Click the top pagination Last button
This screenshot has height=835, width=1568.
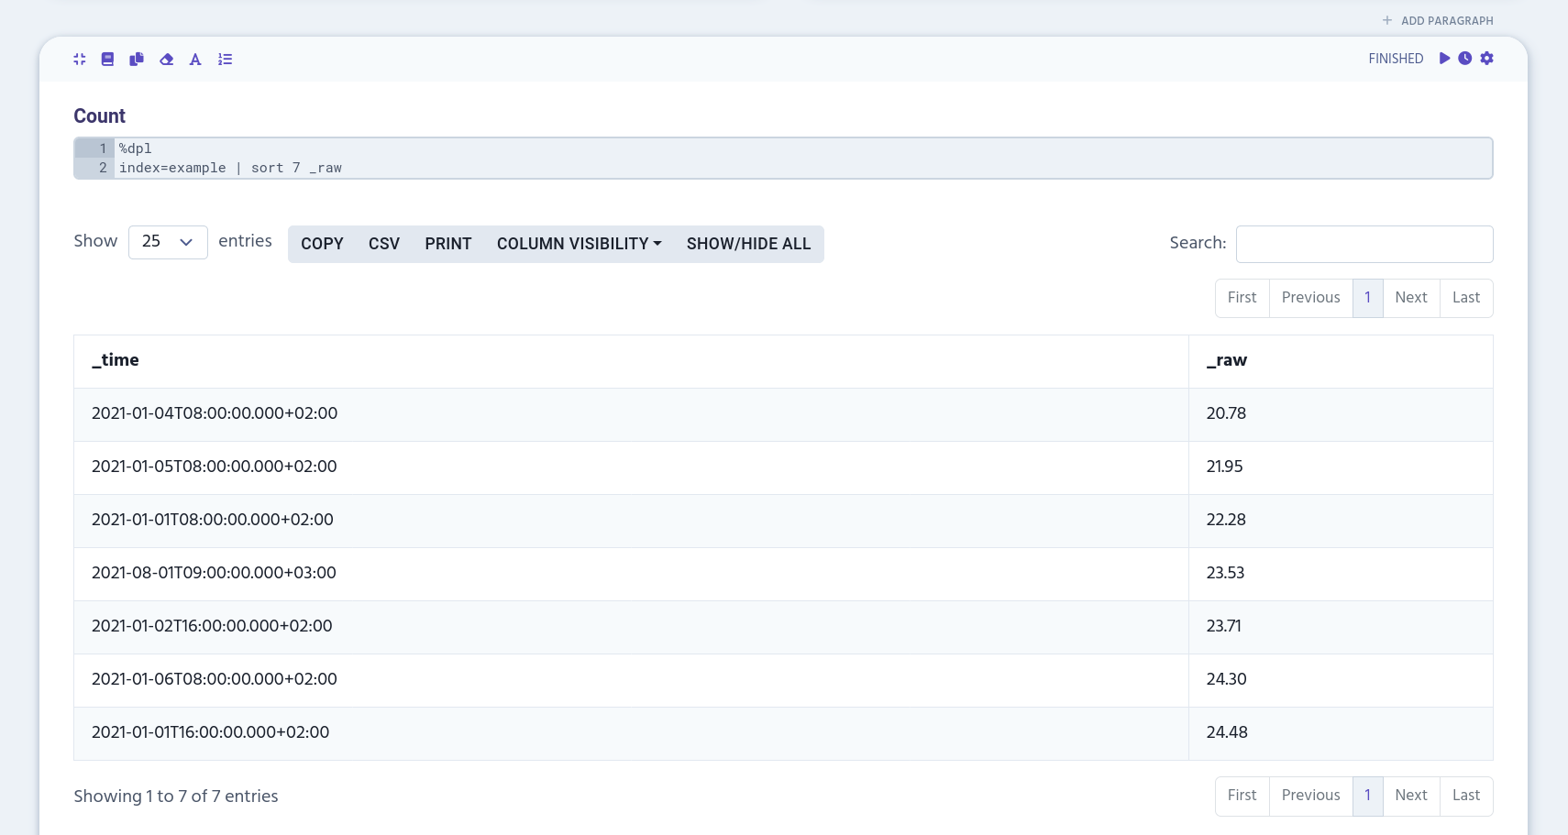coord(1466,298)
